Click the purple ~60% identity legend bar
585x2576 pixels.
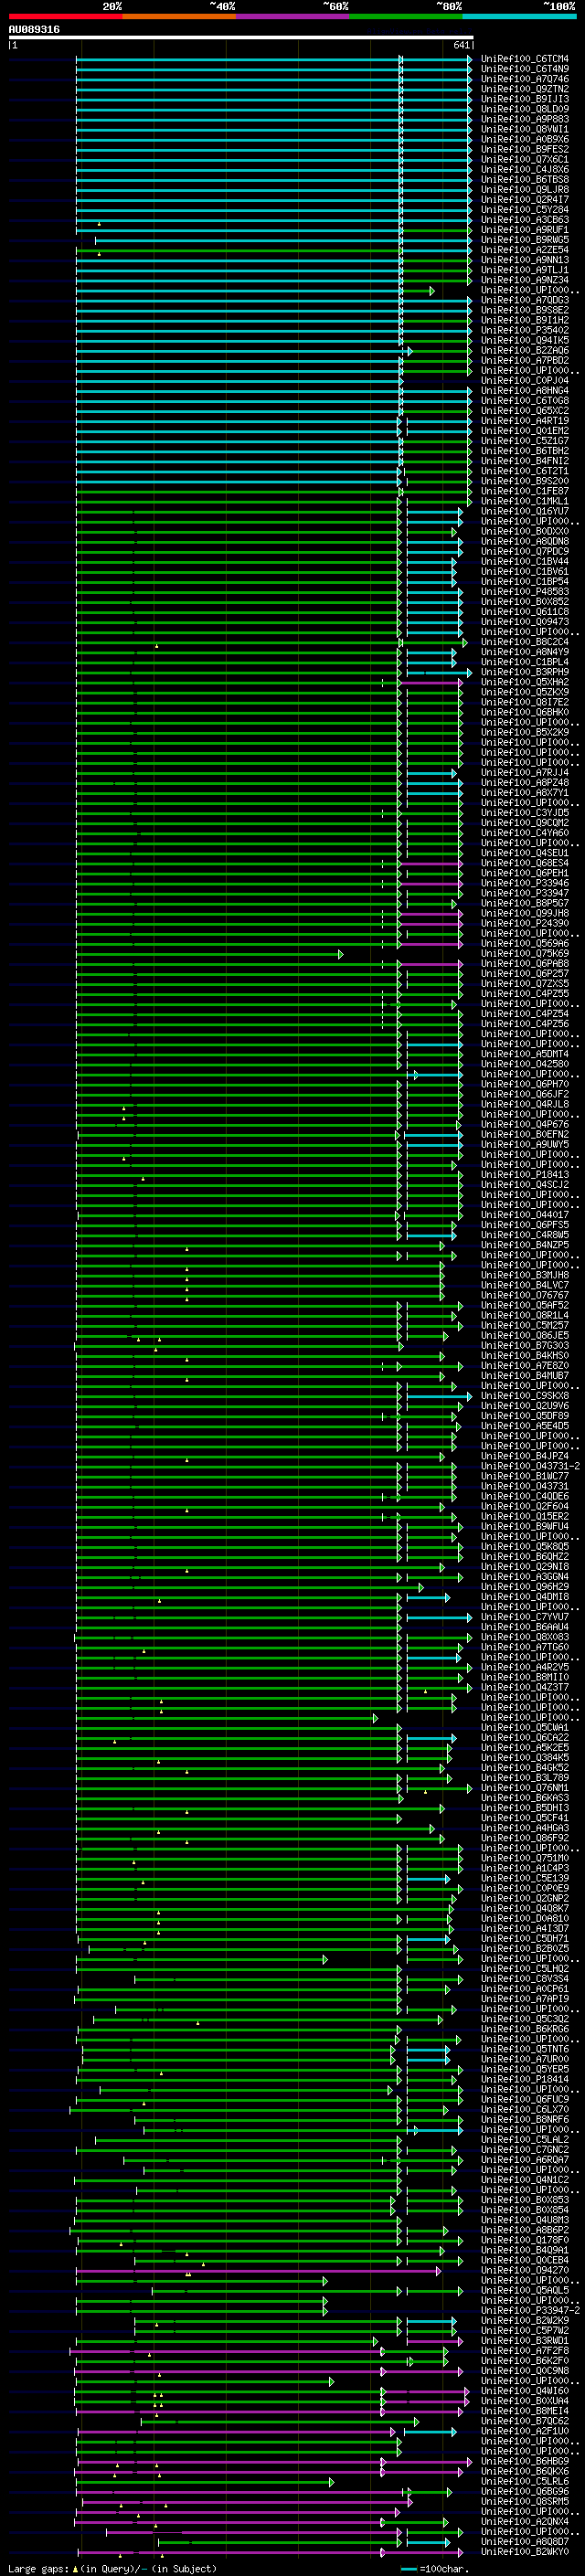pos(293,17)
